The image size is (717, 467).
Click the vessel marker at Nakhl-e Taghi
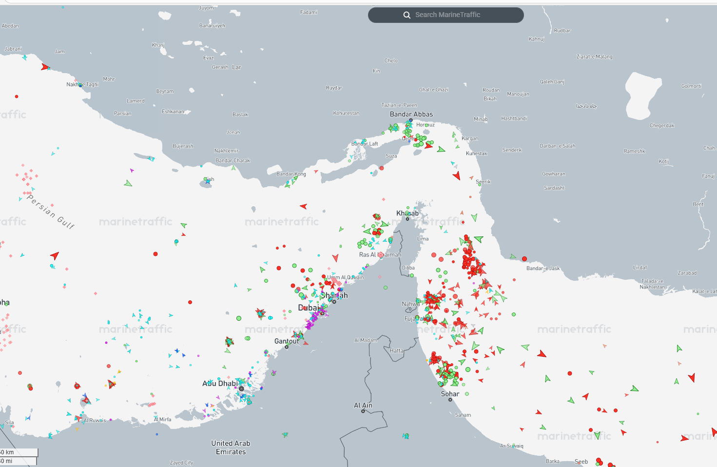pos(80,85)
